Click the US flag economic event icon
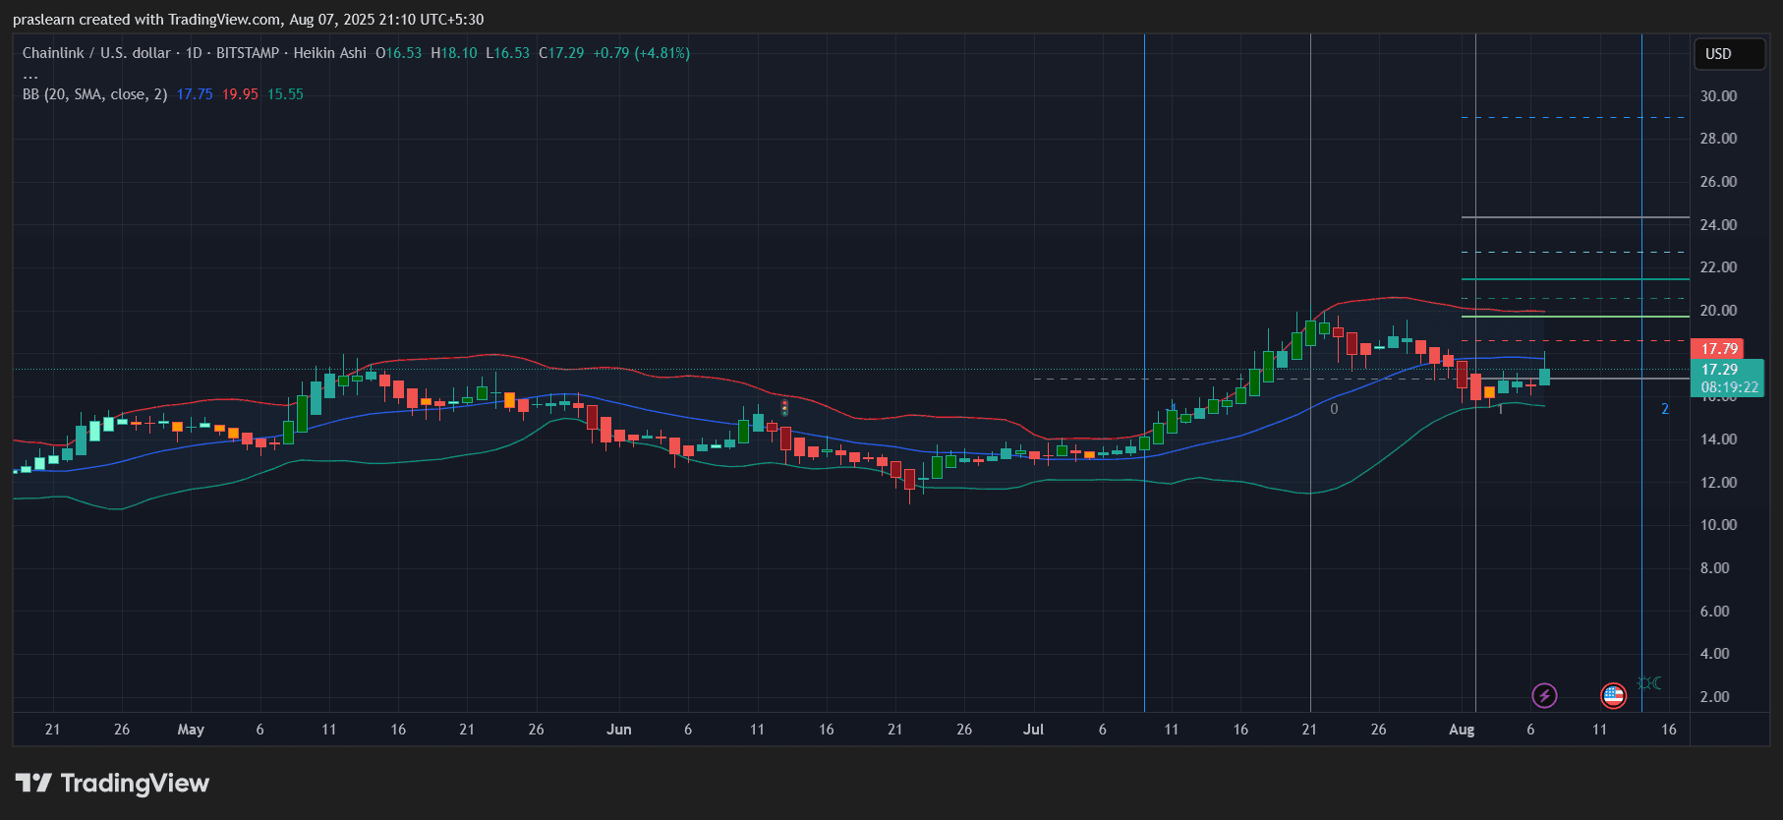 pos(1613,696)
